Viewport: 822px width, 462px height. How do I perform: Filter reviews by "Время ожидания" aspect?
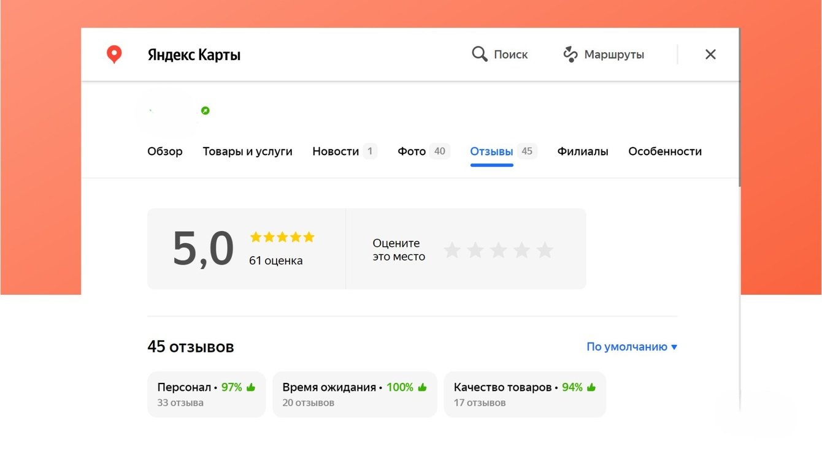(x=355, y=394)
